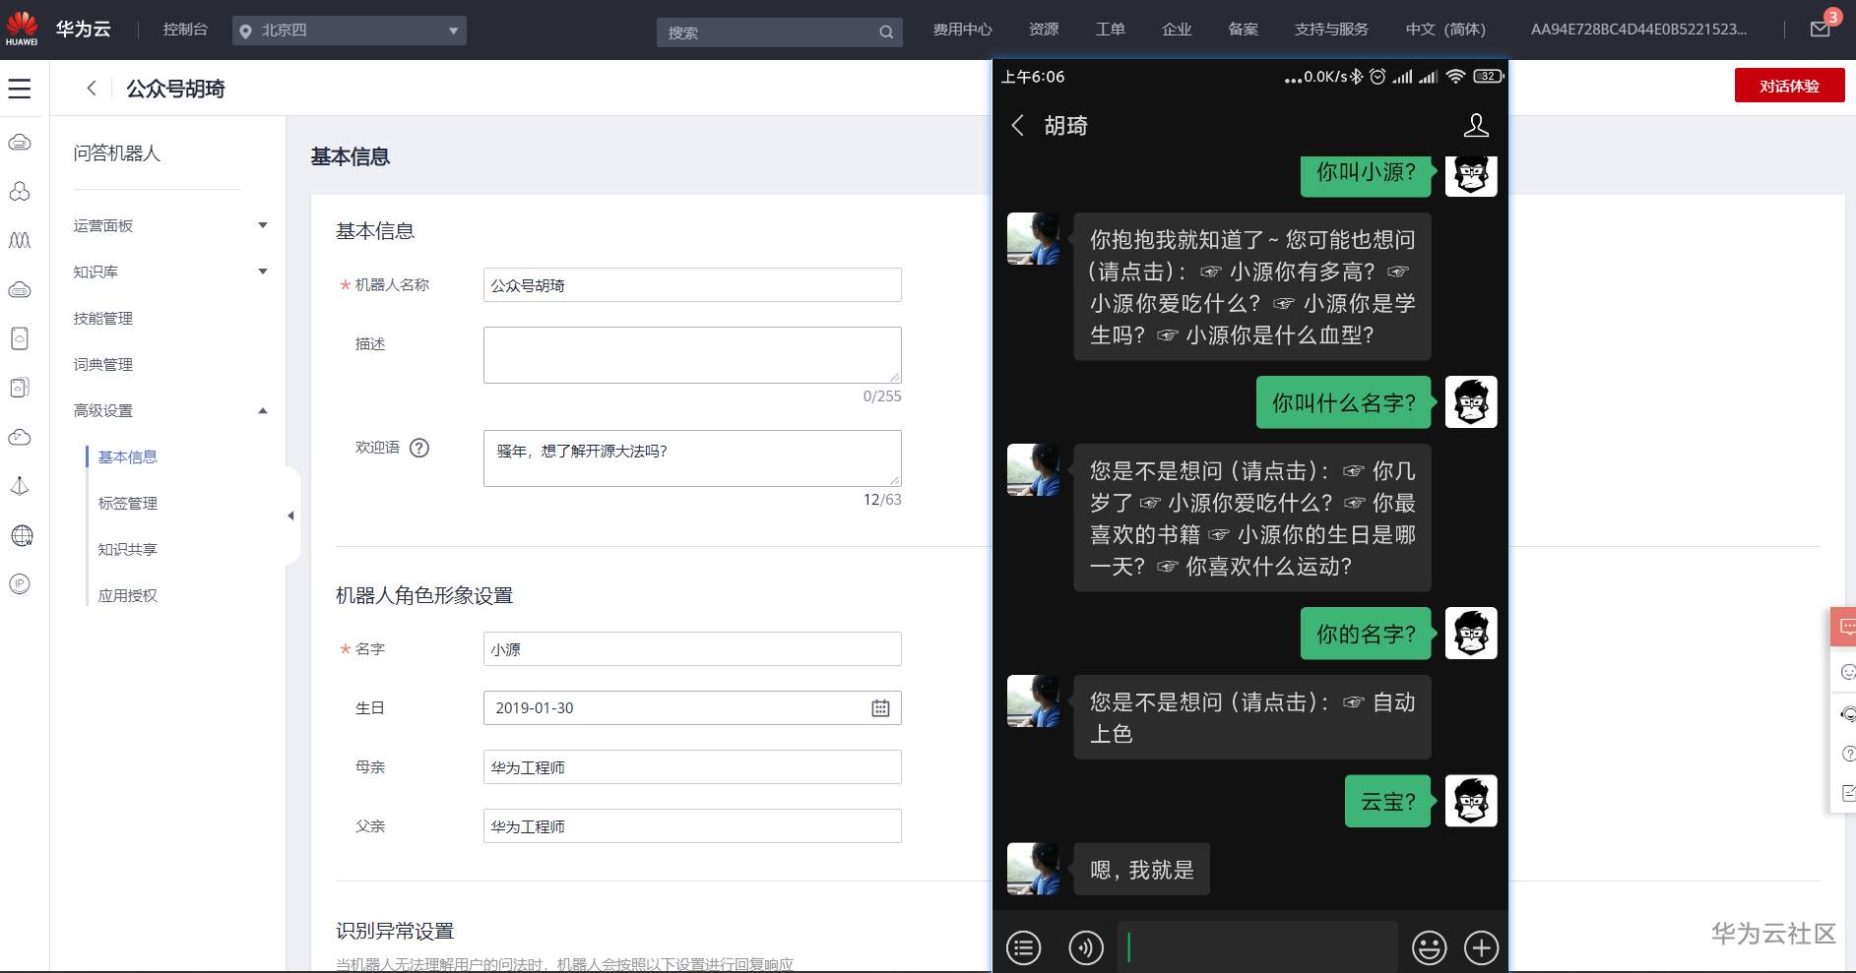Open the contact profile icon in chat header
Screen dimensions: 1856x973
click(x=1475, y=125)
